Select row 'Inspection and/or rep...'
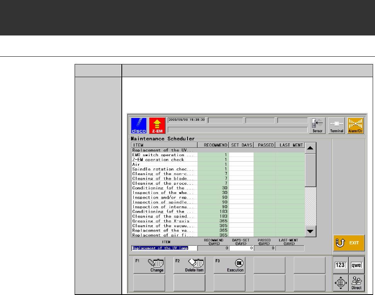The height and width of the screenshot is (295, 375). click(218, 197)
